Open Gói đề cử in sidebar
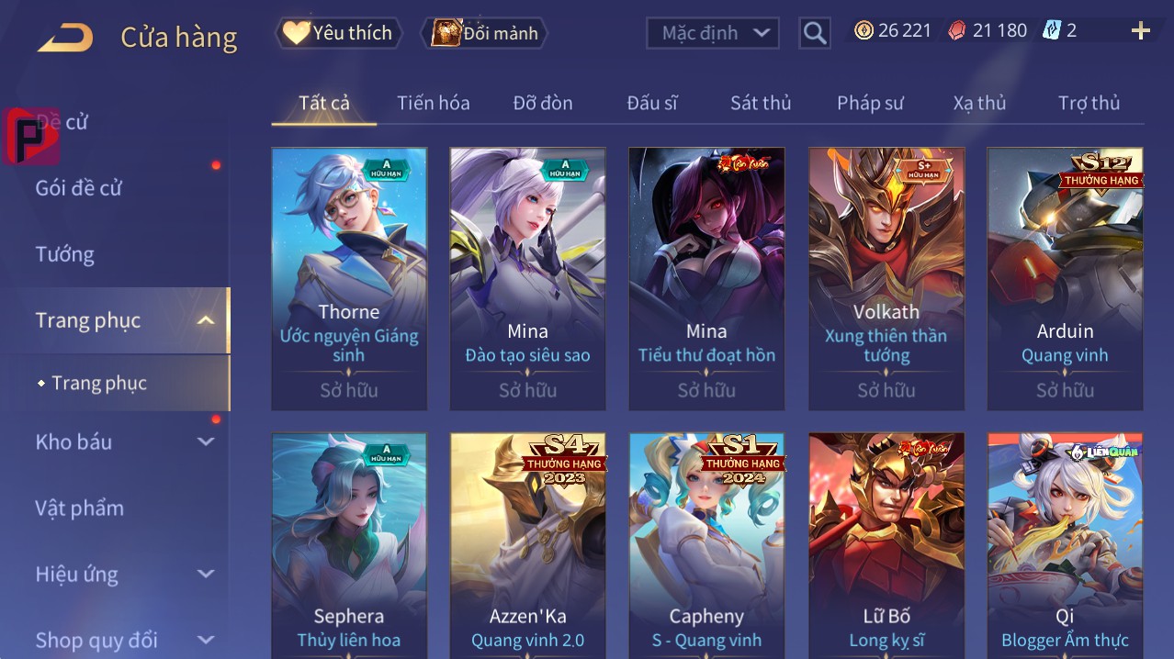 coord(79,188)
